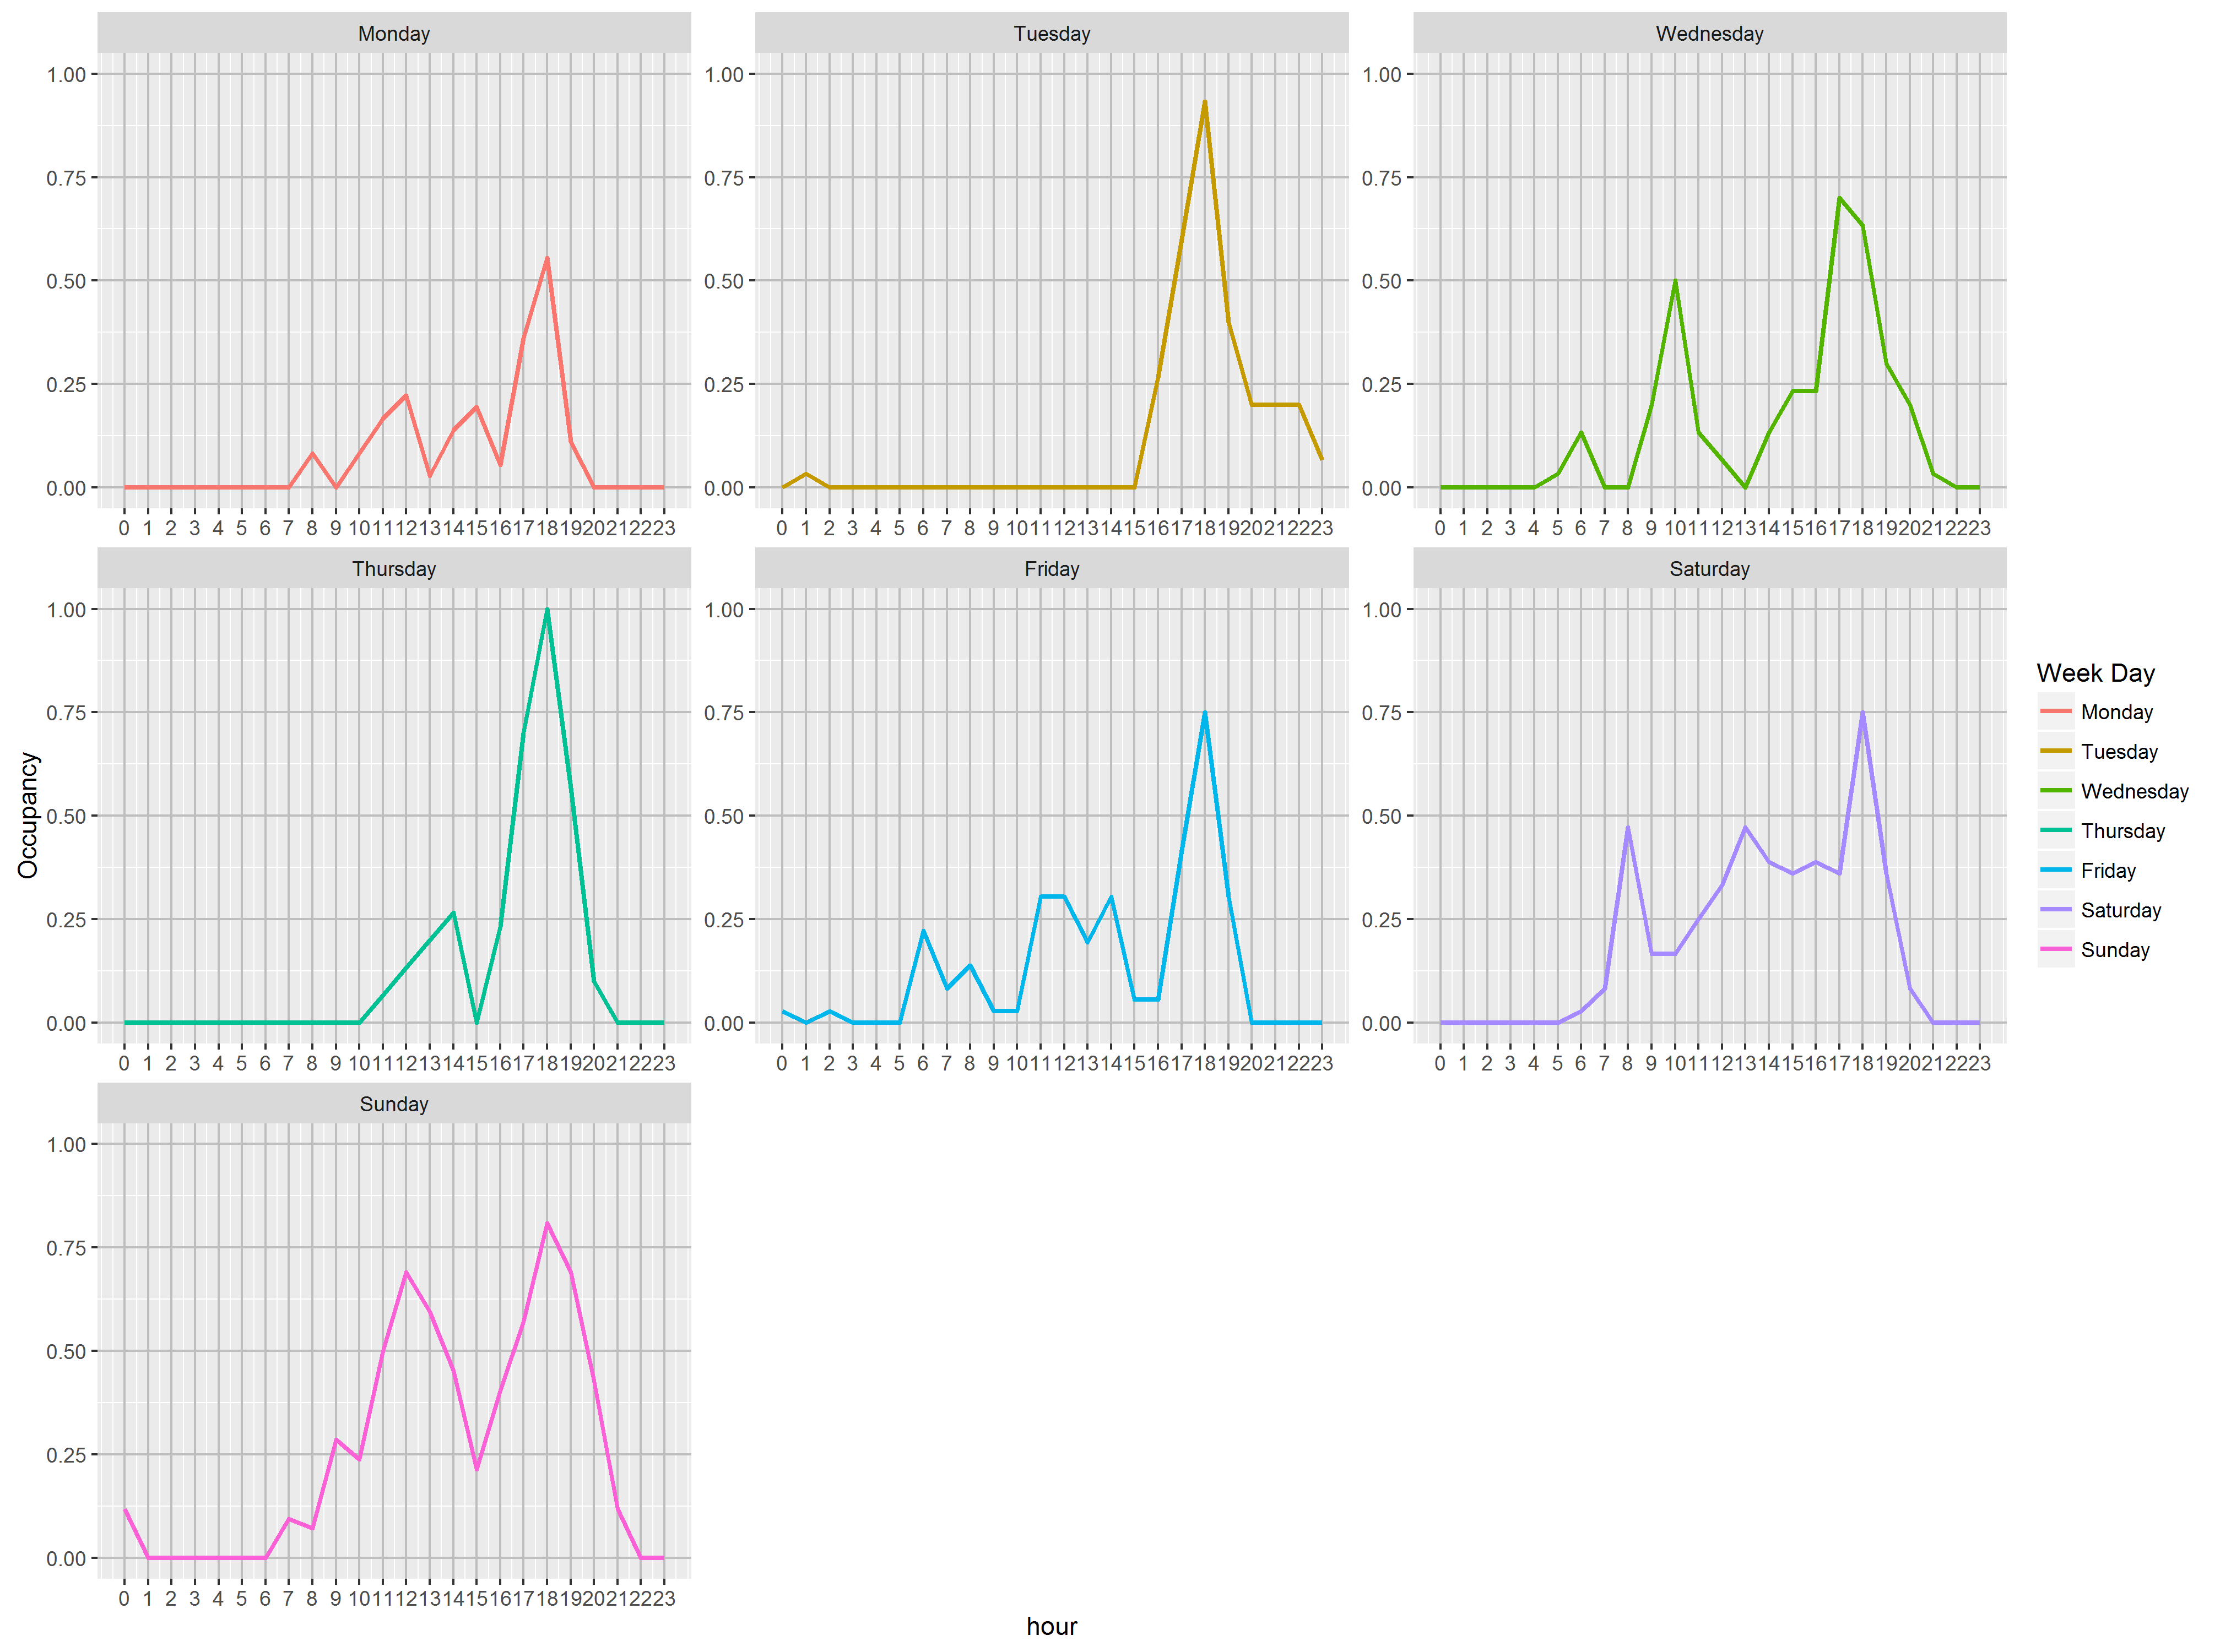Click the Thursday teal legend swatch
Screen dimensions: 2231x1652
[2055, 830]
